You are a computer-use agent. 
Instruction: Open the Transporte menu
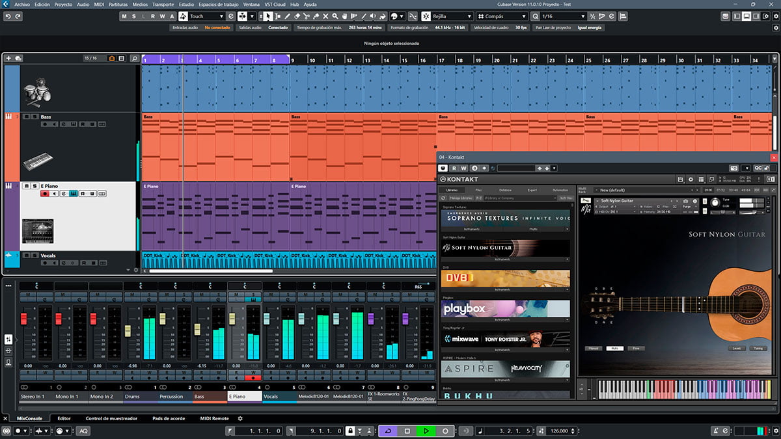(163, 4)
